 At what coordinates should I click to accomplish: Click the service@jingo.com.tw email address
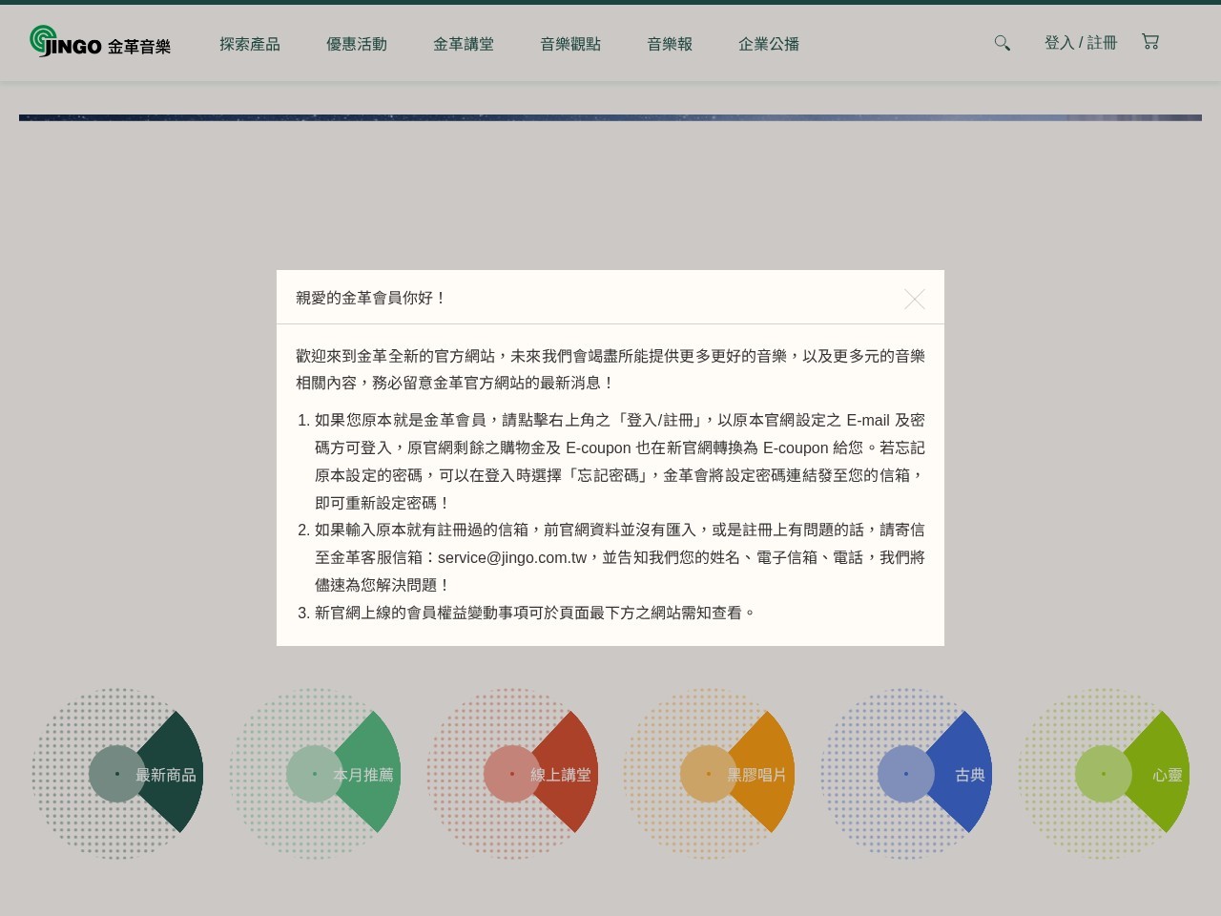[511, 558]
